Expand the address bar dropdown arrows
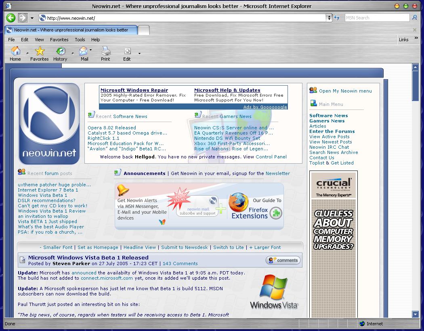 click(329, 18)
